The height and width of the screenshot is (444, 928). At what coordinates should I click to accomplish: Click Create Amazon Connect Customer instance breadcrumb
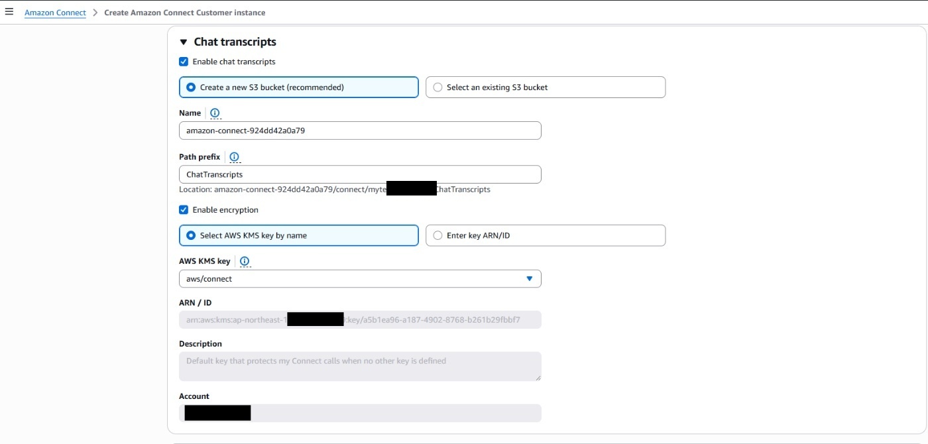[185, 13]
